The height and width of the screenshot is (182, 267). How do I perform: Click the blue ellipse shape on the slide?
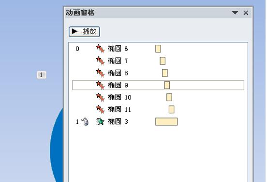[x=57, y=149]
